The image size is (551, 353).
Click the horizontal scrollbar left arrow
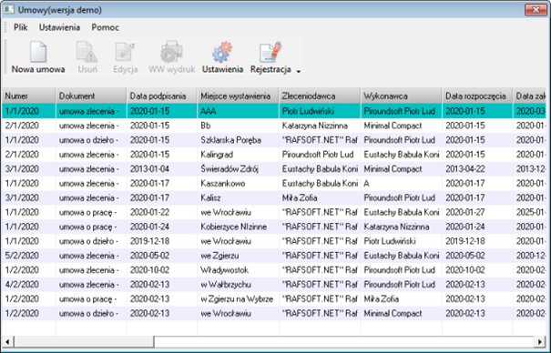[7, 341]
